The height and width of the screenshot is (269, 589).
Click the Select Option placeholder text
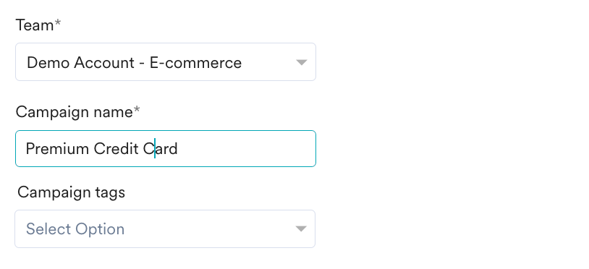(75, 229)
